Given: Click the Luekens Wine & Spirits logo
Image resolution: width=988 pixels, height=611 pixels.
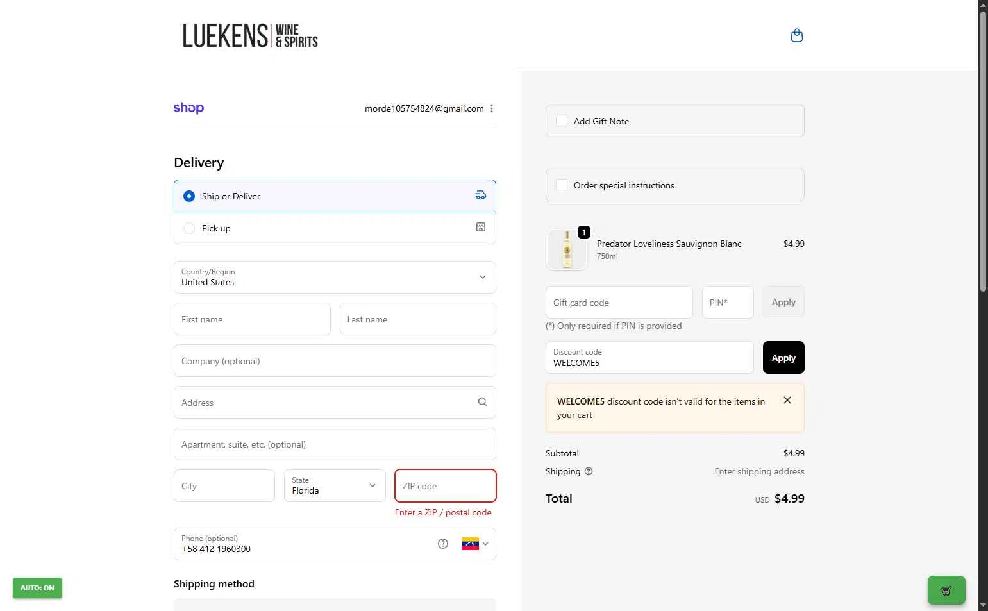Looking at the screenshot, I should click(x=250, y=36).
